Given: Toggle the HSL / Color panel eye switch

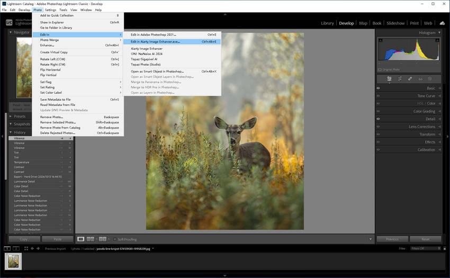Looking at the screenshot, I should click(378, 103).
